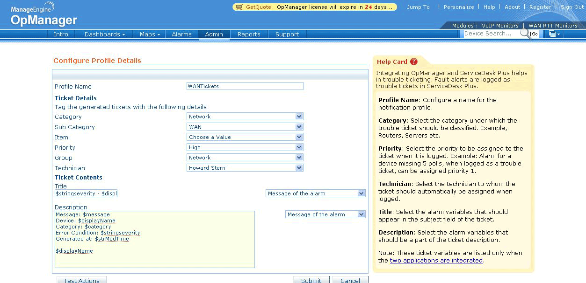Open the quick-links icon beside the Go button
The image size is (586, 283).
coord(555,34)
